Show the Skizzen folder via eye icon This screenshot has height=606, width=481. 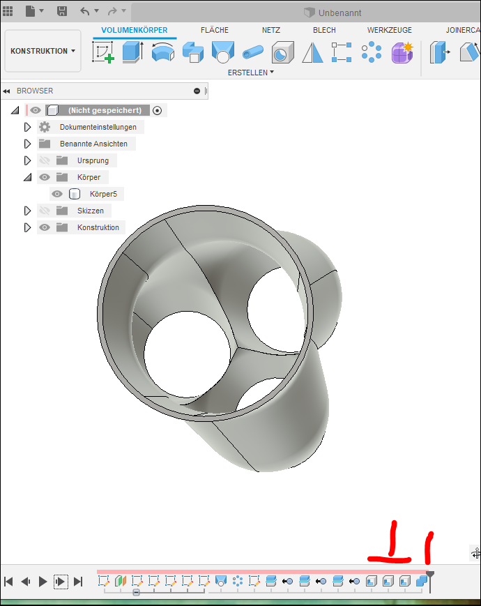[x=45, y=211]
